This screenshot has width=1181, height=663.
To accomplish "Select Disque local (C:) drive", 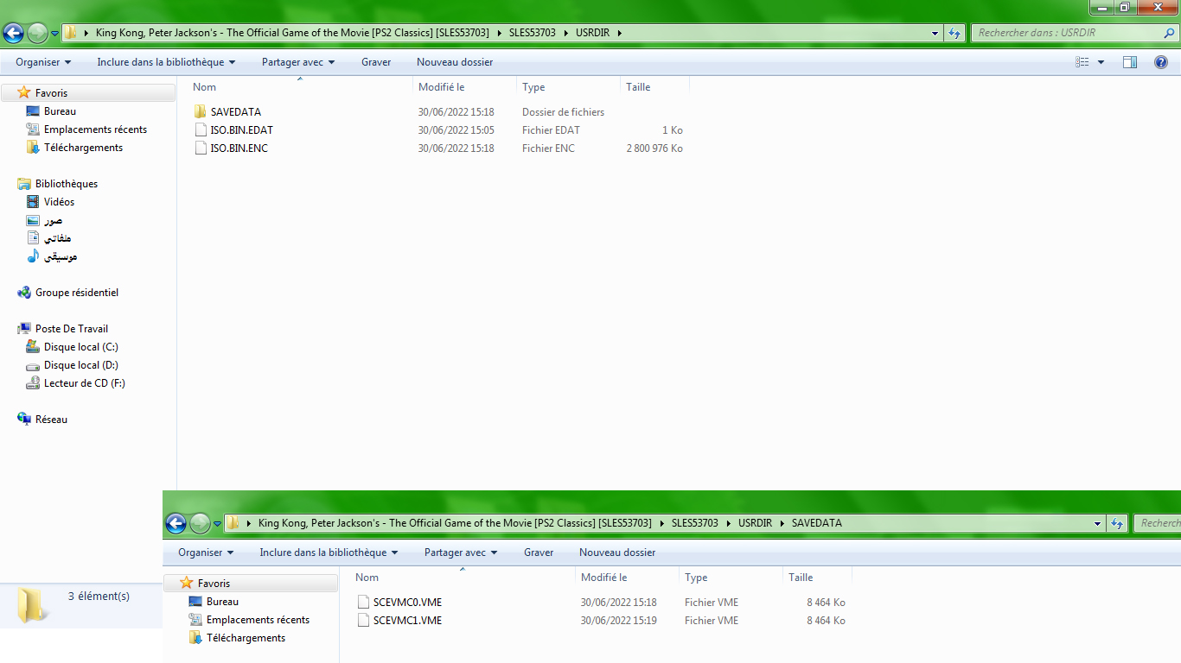I will click(x=80, y=347).
